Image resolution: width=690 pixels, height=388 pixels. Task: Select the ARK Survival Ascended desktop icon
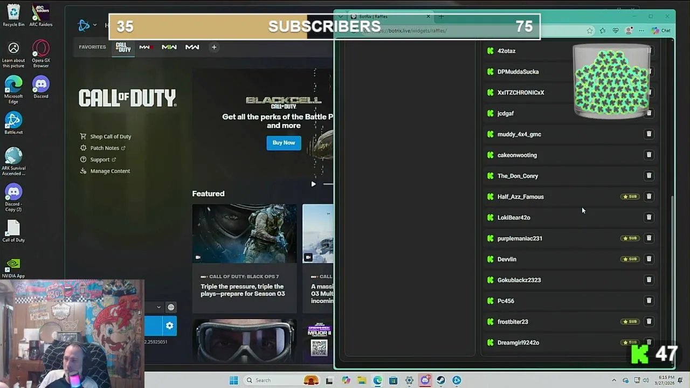(13, 161)
